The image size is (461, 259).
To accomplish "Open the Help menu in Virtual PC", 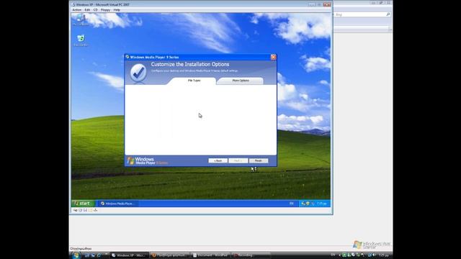I will [117, 10].
